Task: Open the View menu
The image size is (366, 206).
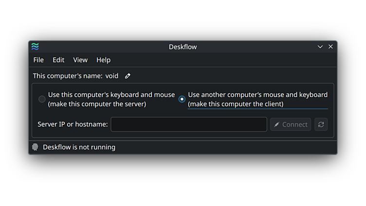Action: coord(80,60)
